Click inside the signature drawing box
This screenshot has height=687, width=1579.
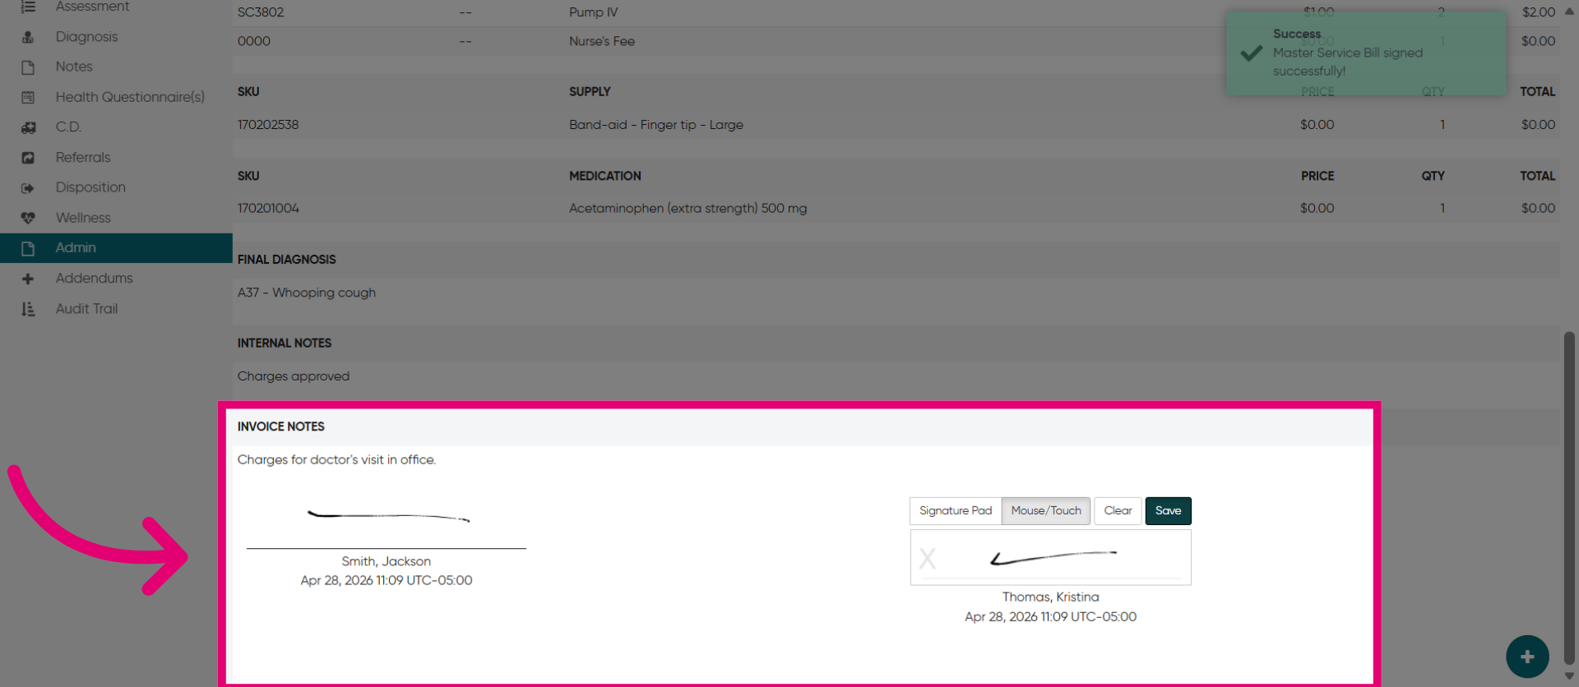(1050, 557)
